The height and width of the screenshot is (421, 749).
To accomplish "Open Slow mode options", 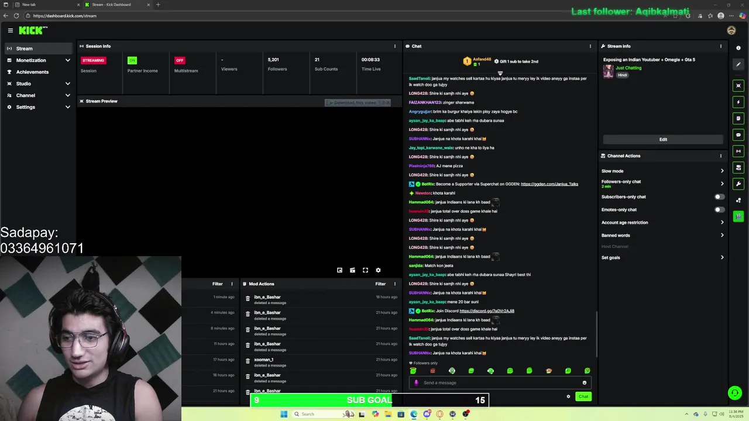I will tap(663, 171).
